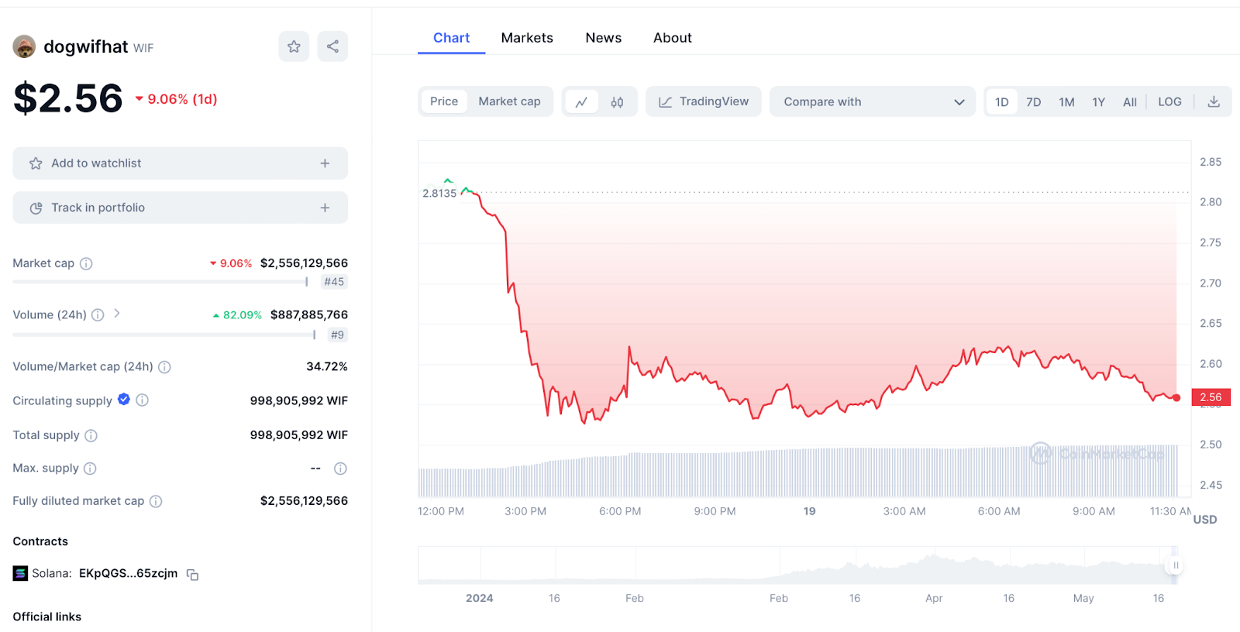Click the Official links heading
1240x632 pixels.
pos(47,617)
